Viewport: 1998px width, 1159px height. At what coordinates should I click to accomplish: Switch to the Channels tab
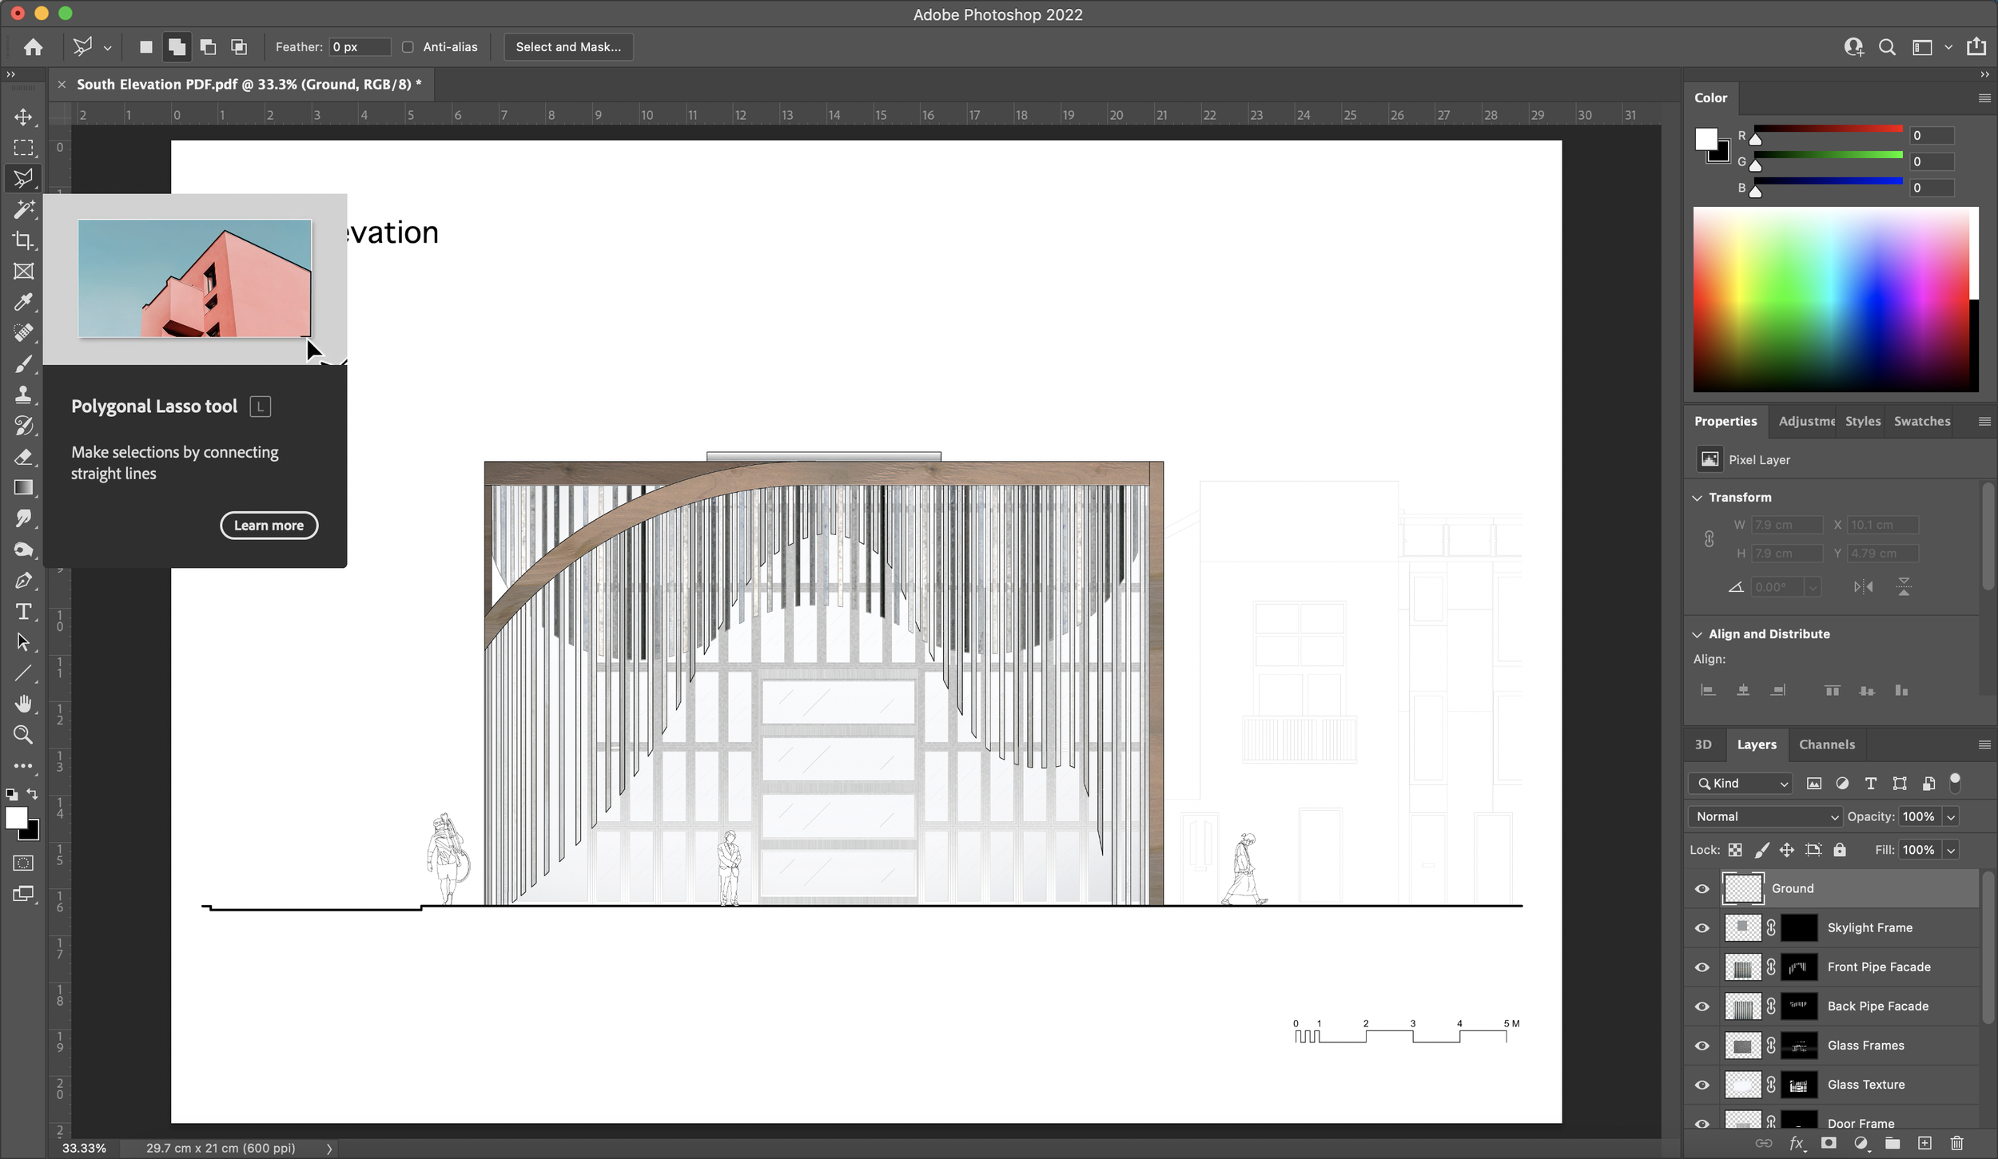pos(1827,744)
